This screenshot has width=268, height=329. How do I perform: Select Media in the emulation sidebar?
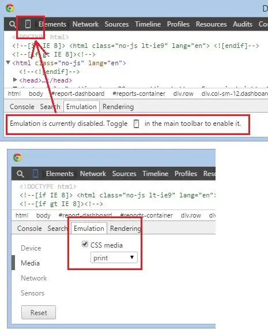(30, 263)
